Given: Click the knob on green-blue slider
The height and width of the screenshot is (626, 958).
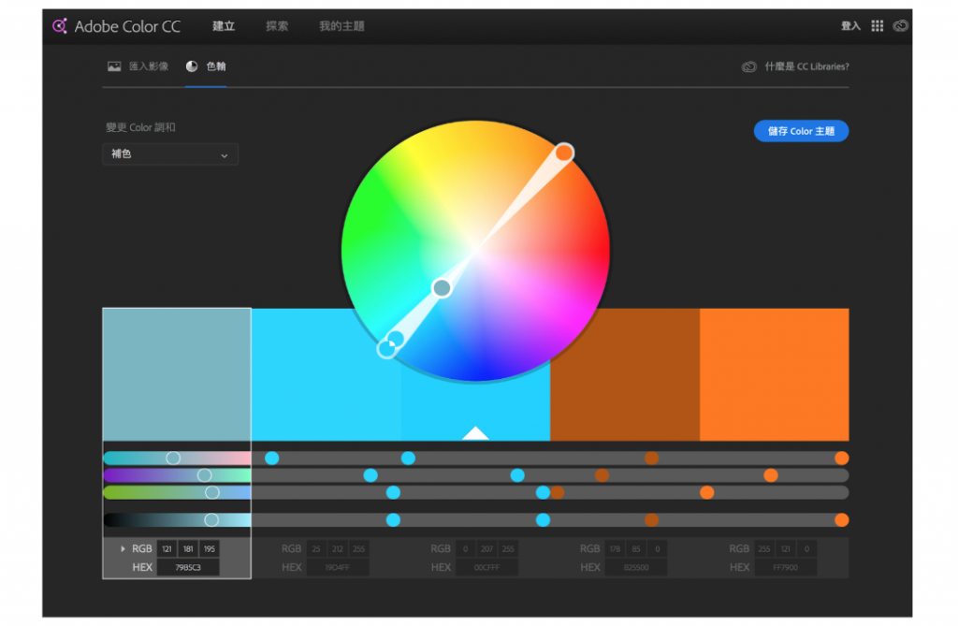Looking at the screenshot, I should tap(212, 492).
